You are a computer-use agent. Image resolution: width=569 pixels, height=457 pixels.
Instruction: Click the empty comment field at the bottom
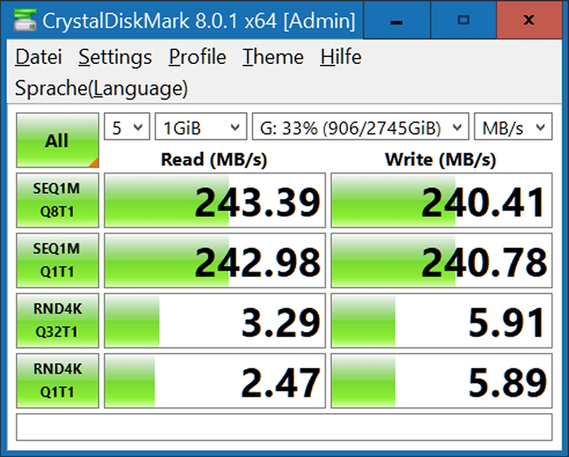tap(284, 427)
